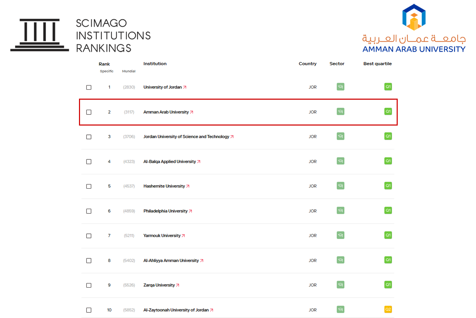Open the Zarqa University link
476x318 pixels.
161,285
